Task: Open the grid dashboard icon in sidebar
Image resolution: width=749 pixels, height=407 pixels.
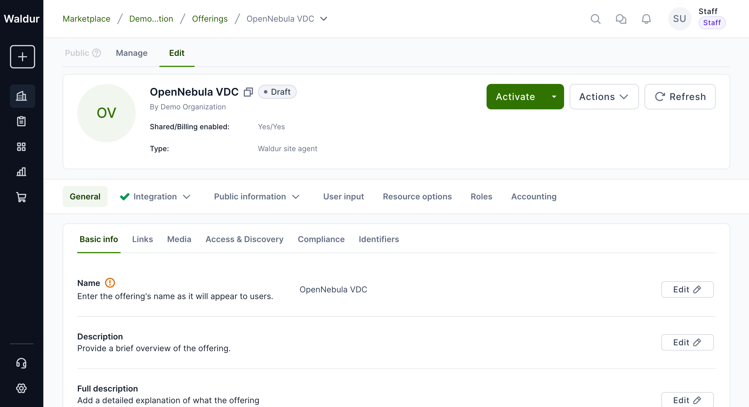Action: click(x=22, y=146)
